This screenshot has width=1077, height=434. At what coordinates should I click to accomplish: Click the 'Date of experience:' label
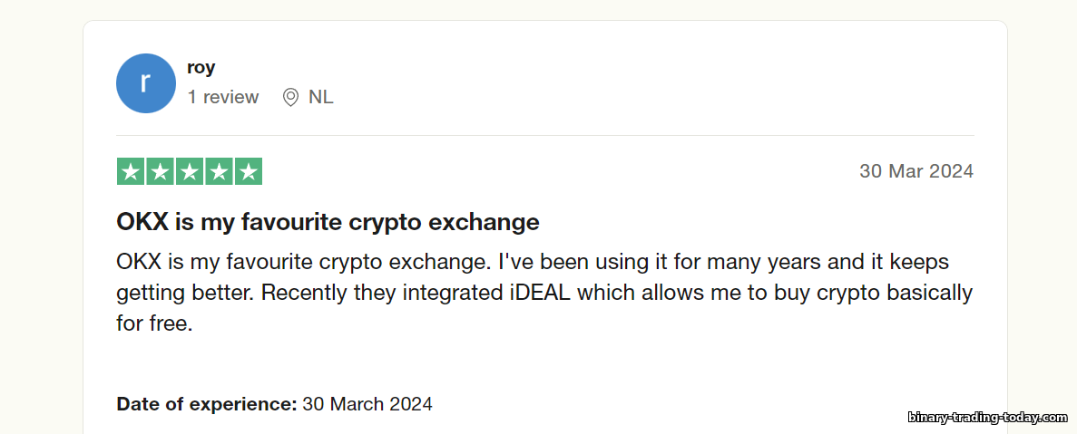(207, 404)
